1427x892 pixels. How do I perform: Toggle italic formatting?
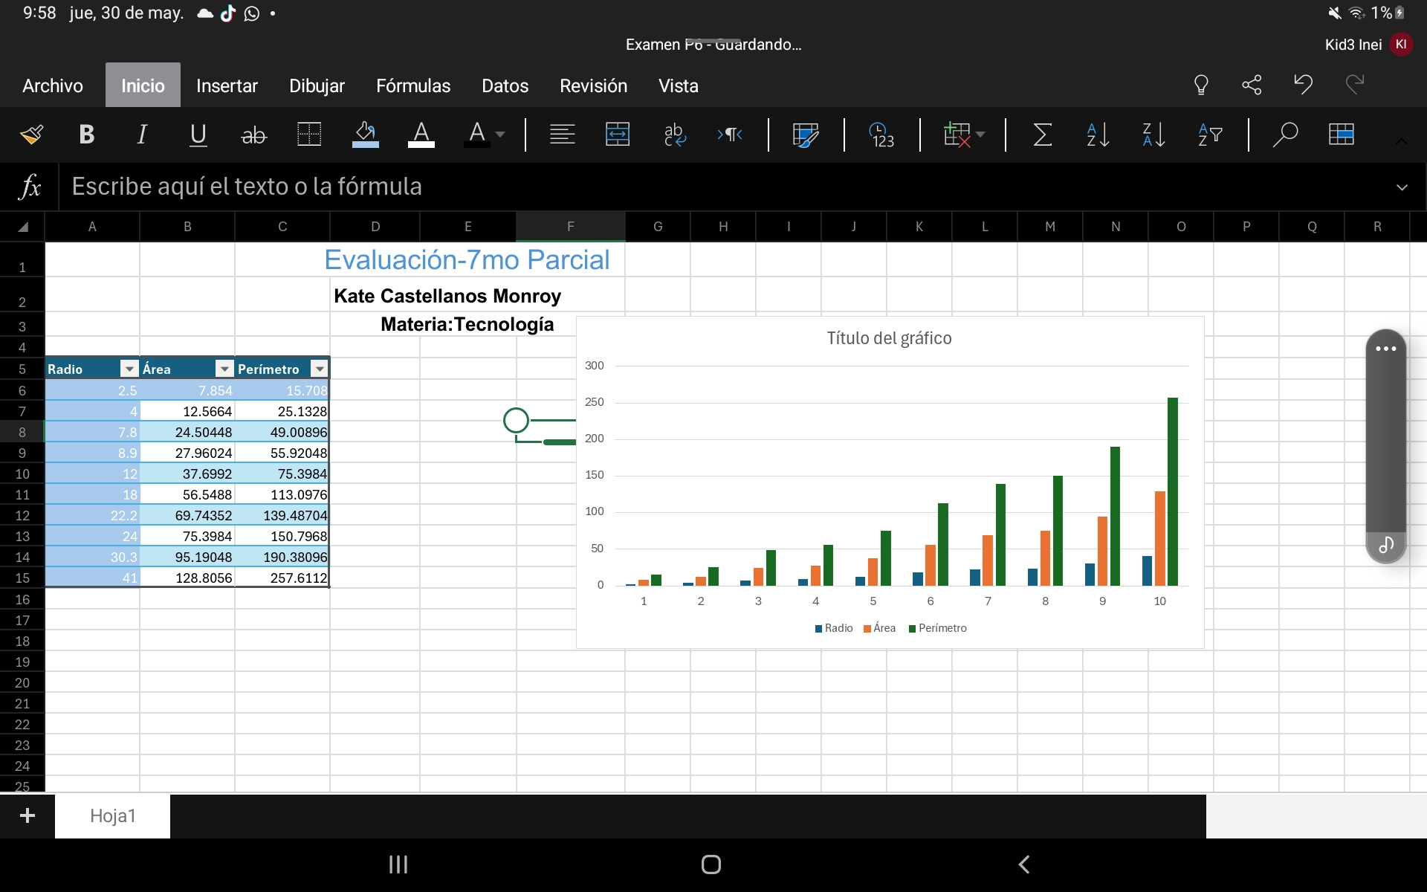pyautogui.click(x=142, y=135)
